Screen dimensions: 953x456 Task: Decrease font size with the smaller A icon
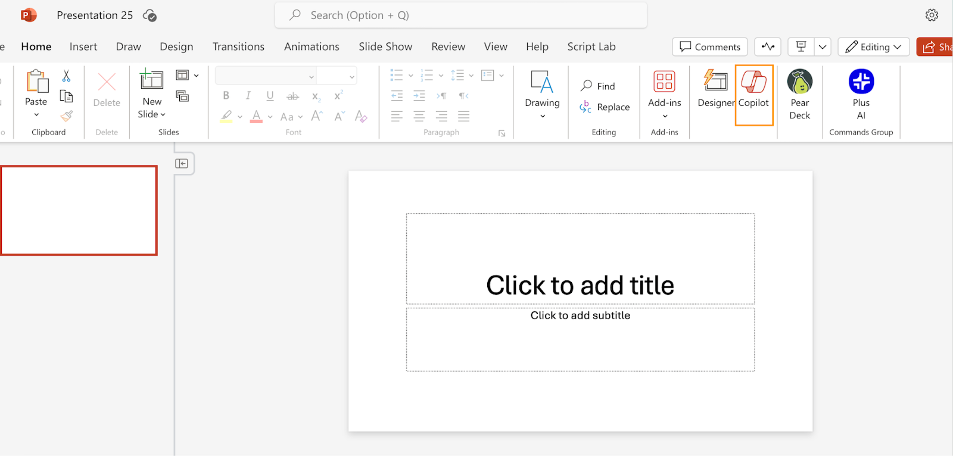point(340,116)
